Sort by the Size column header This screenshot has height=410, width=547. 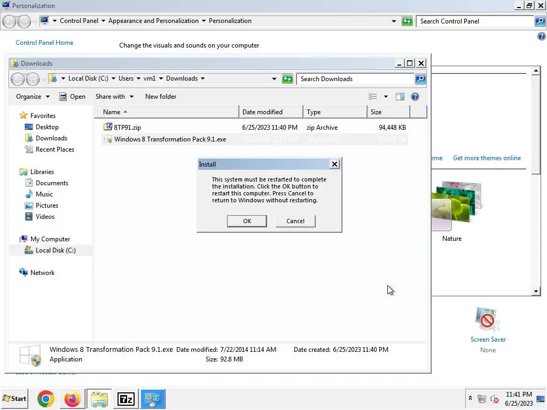pos(388,112)
